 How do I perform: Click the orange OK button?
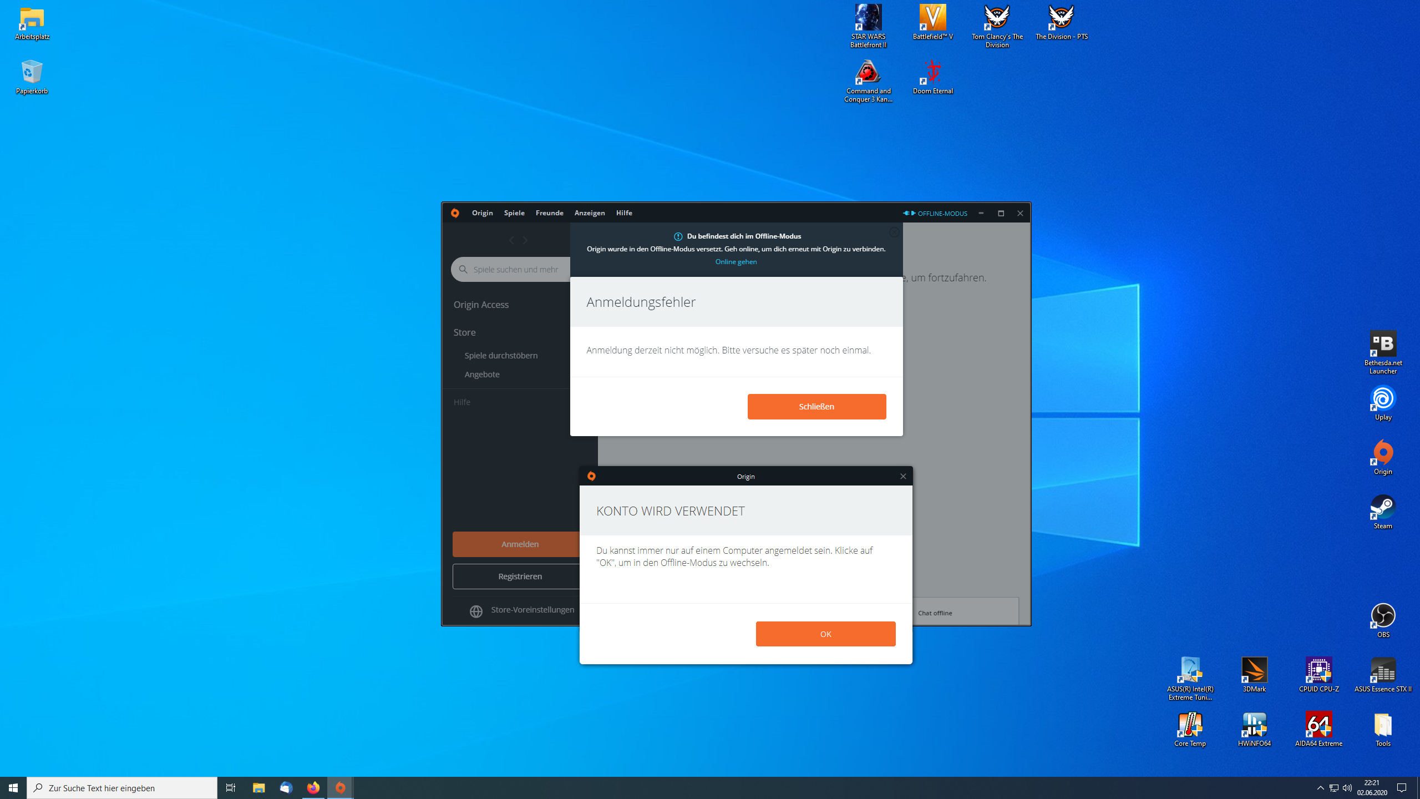pyautogui.click(x=825, y=634)
